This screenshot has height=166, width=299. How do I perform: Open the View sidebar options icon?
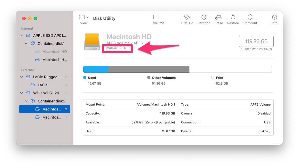click(x=82, y=17)
